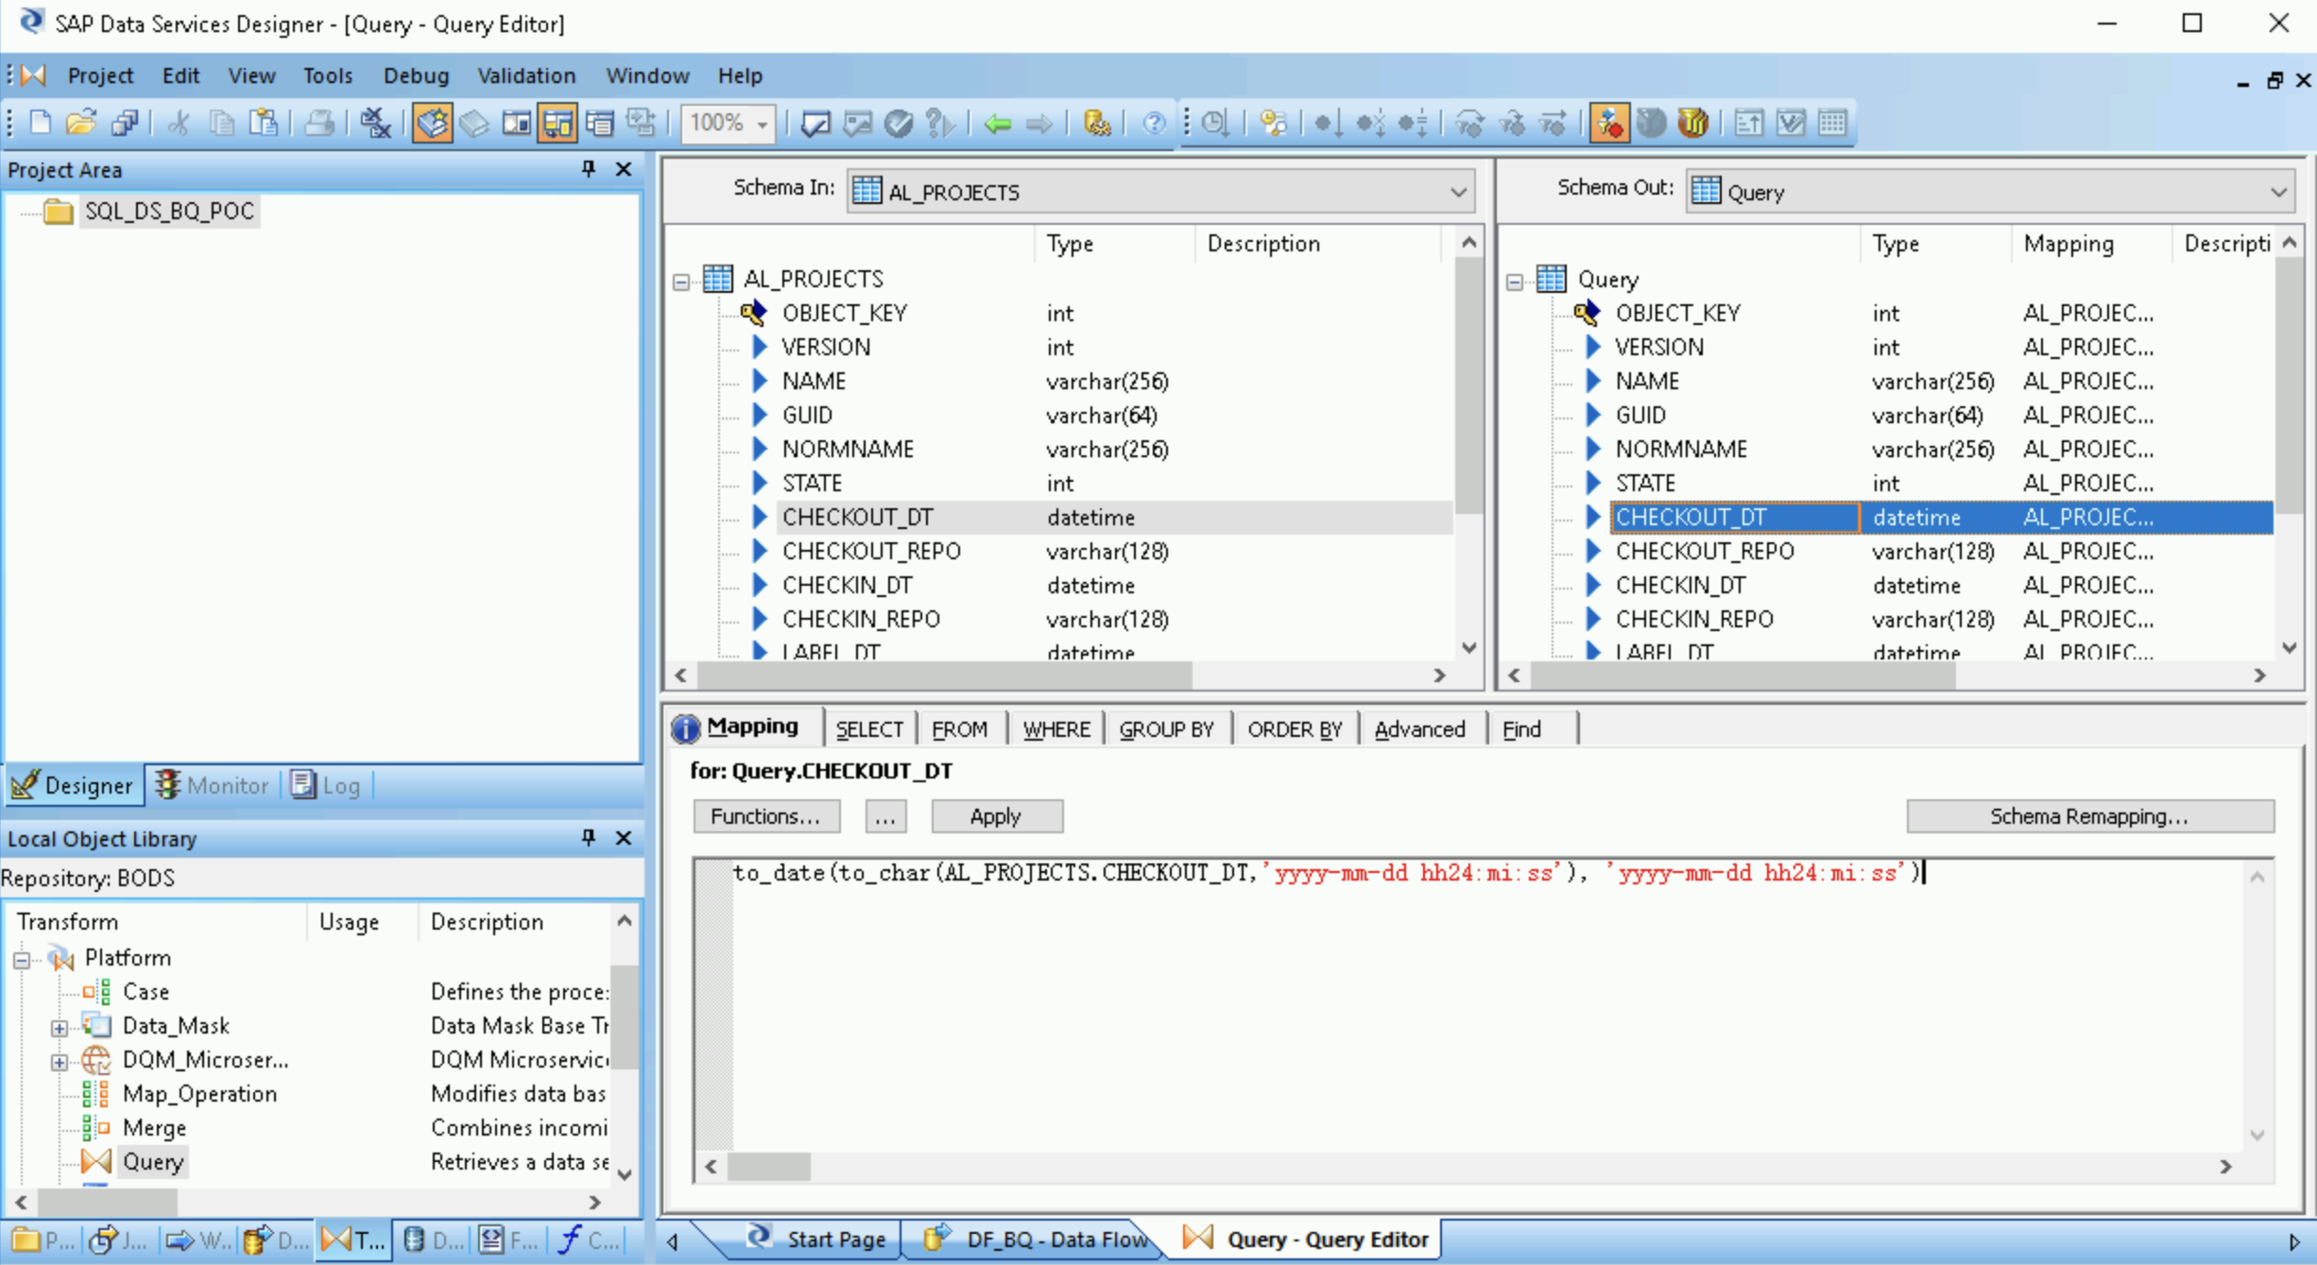The width and height of the screenshot is (2317, 1265).
Task: Expand the Query schema out tree node
Action: (1518, 278)
